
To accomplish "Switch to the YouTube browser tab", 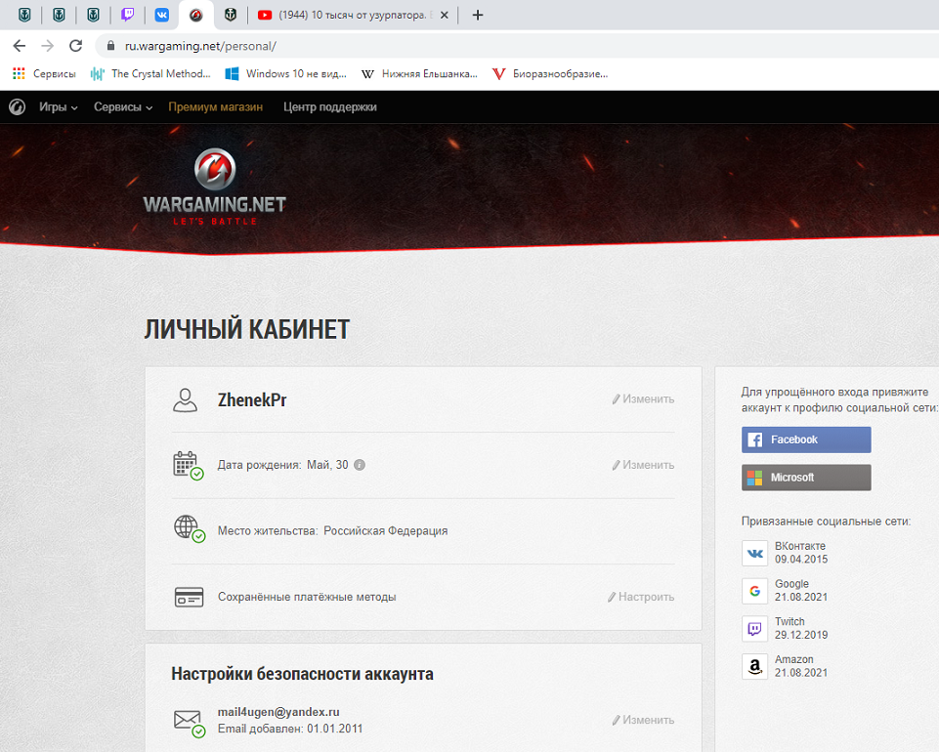I will [352, 15].
